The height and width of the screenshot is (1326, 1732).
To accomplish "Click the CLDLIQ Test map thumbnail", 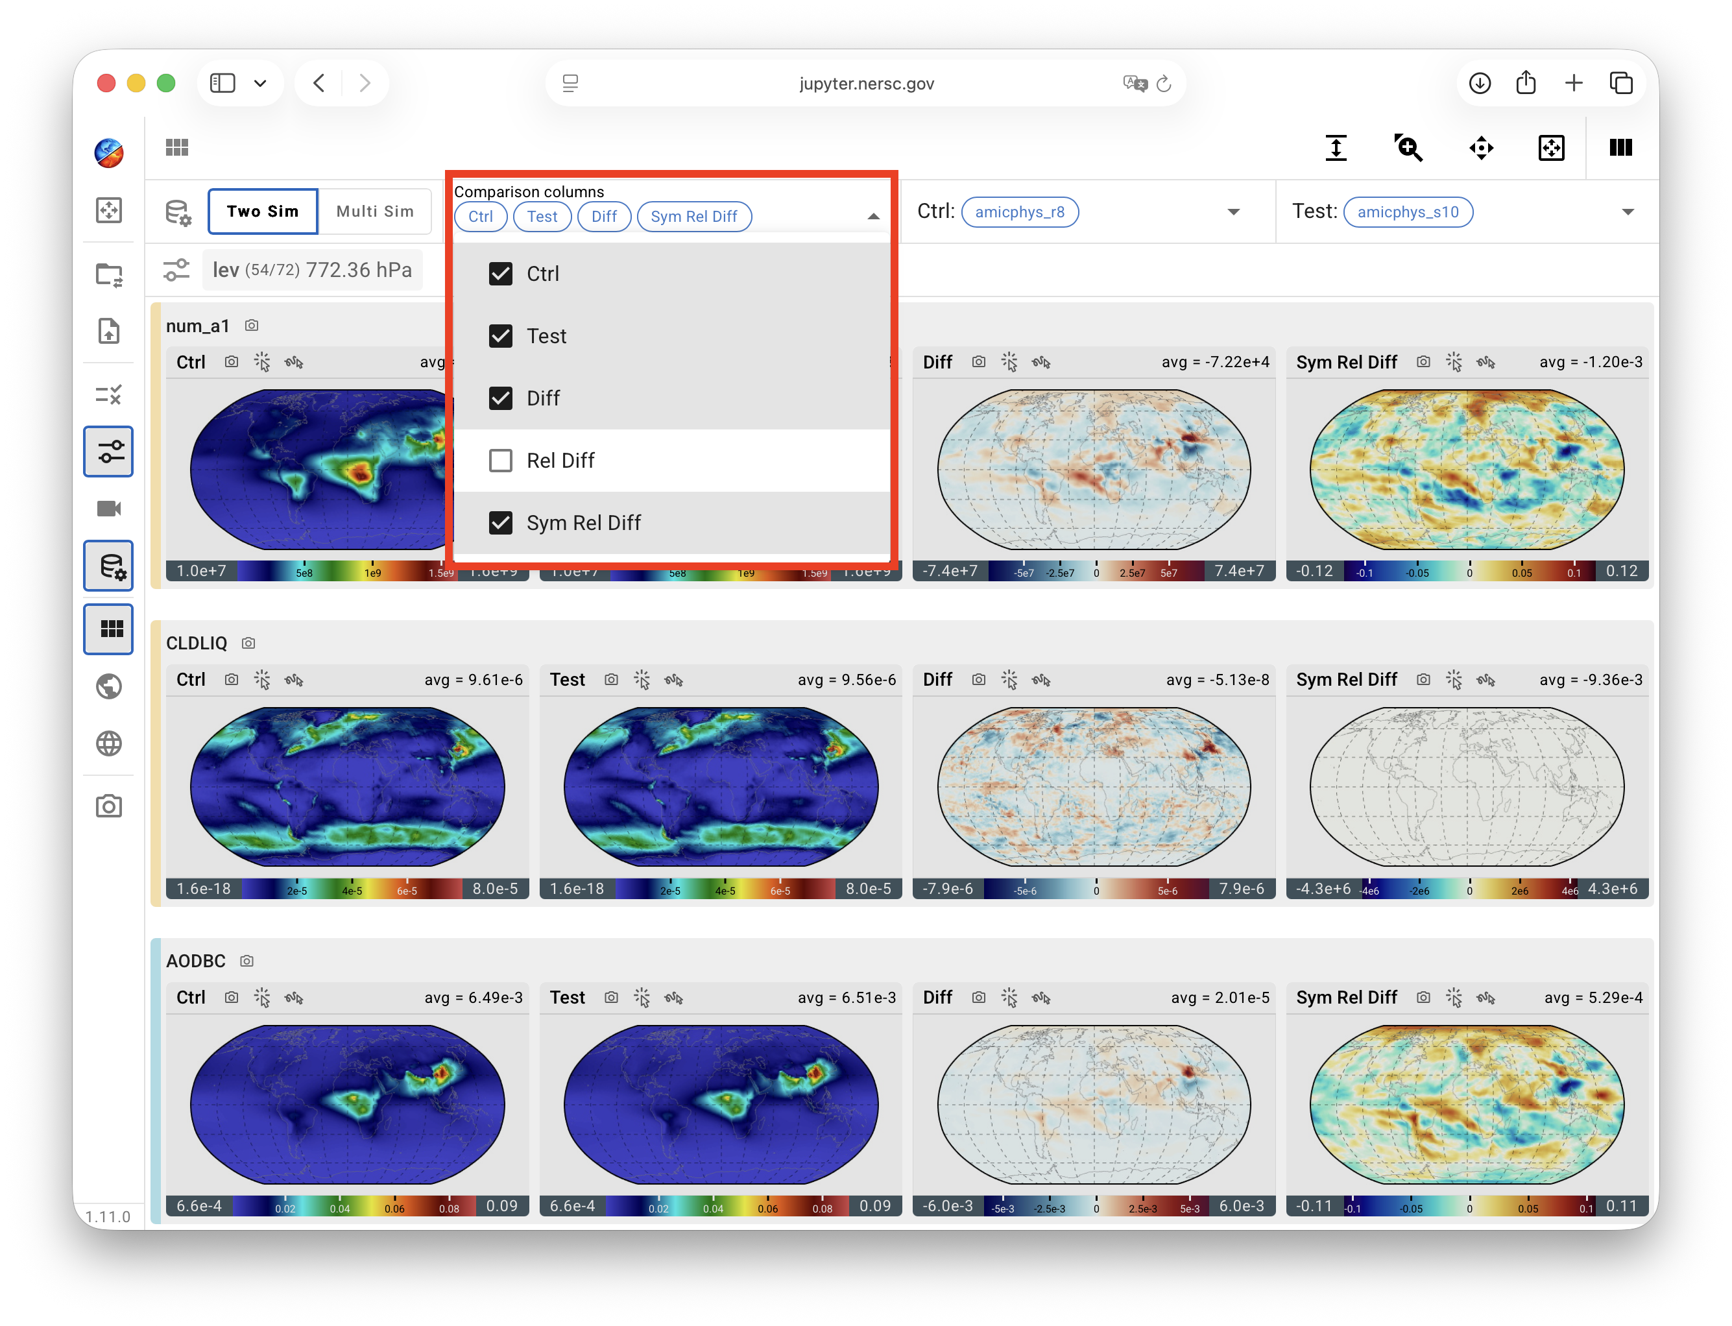I will (x=721, y=786).
